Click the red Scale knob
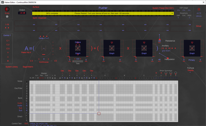206x126 pixels. [x=7, y=9]
